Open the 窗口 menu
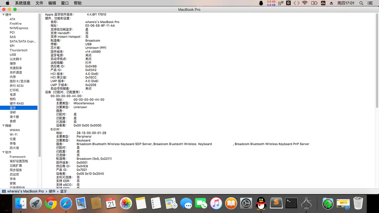The width and height of the screenshot is (379, 213). (x=65, y=3)
